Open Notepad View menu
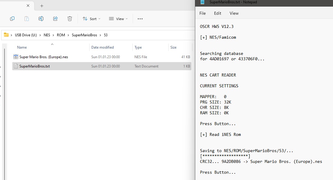 click(234, 13)
